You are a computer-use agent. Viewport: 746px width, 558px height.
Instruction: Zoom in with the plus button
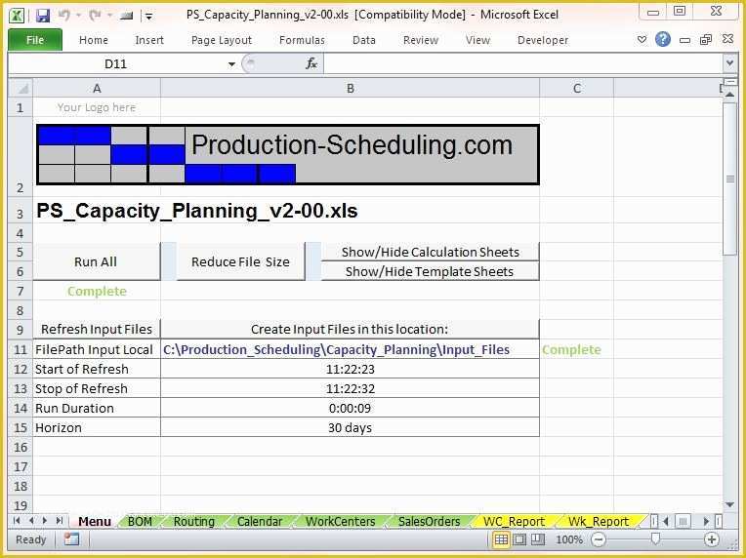712,539
